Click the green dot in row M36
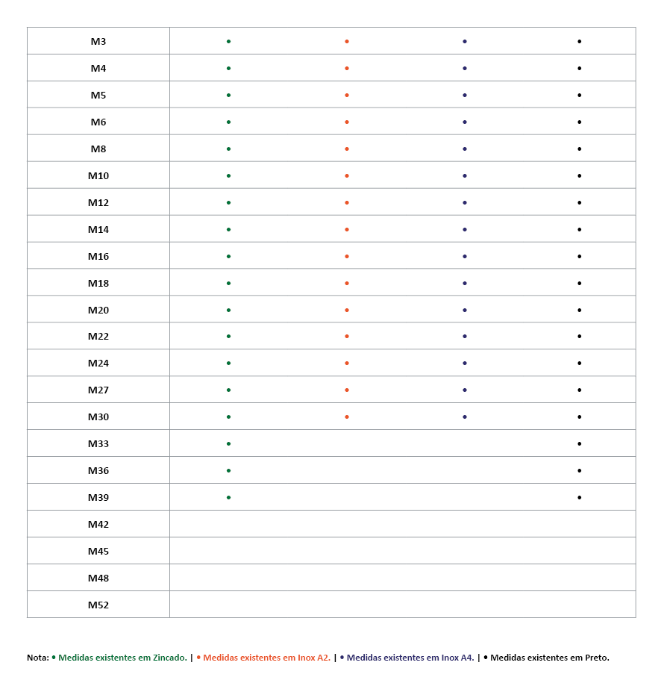 (228, 471)
